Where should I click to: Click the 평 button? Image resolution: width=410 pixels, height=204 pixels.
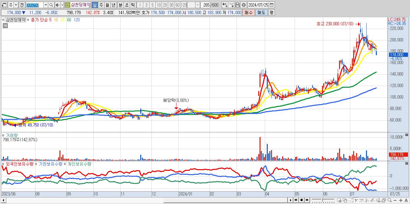(271, 12)
